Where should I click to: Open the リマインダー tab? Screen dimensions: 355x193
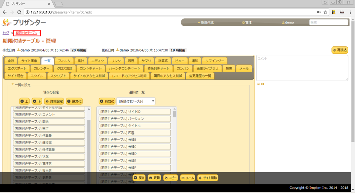(215, 61)
